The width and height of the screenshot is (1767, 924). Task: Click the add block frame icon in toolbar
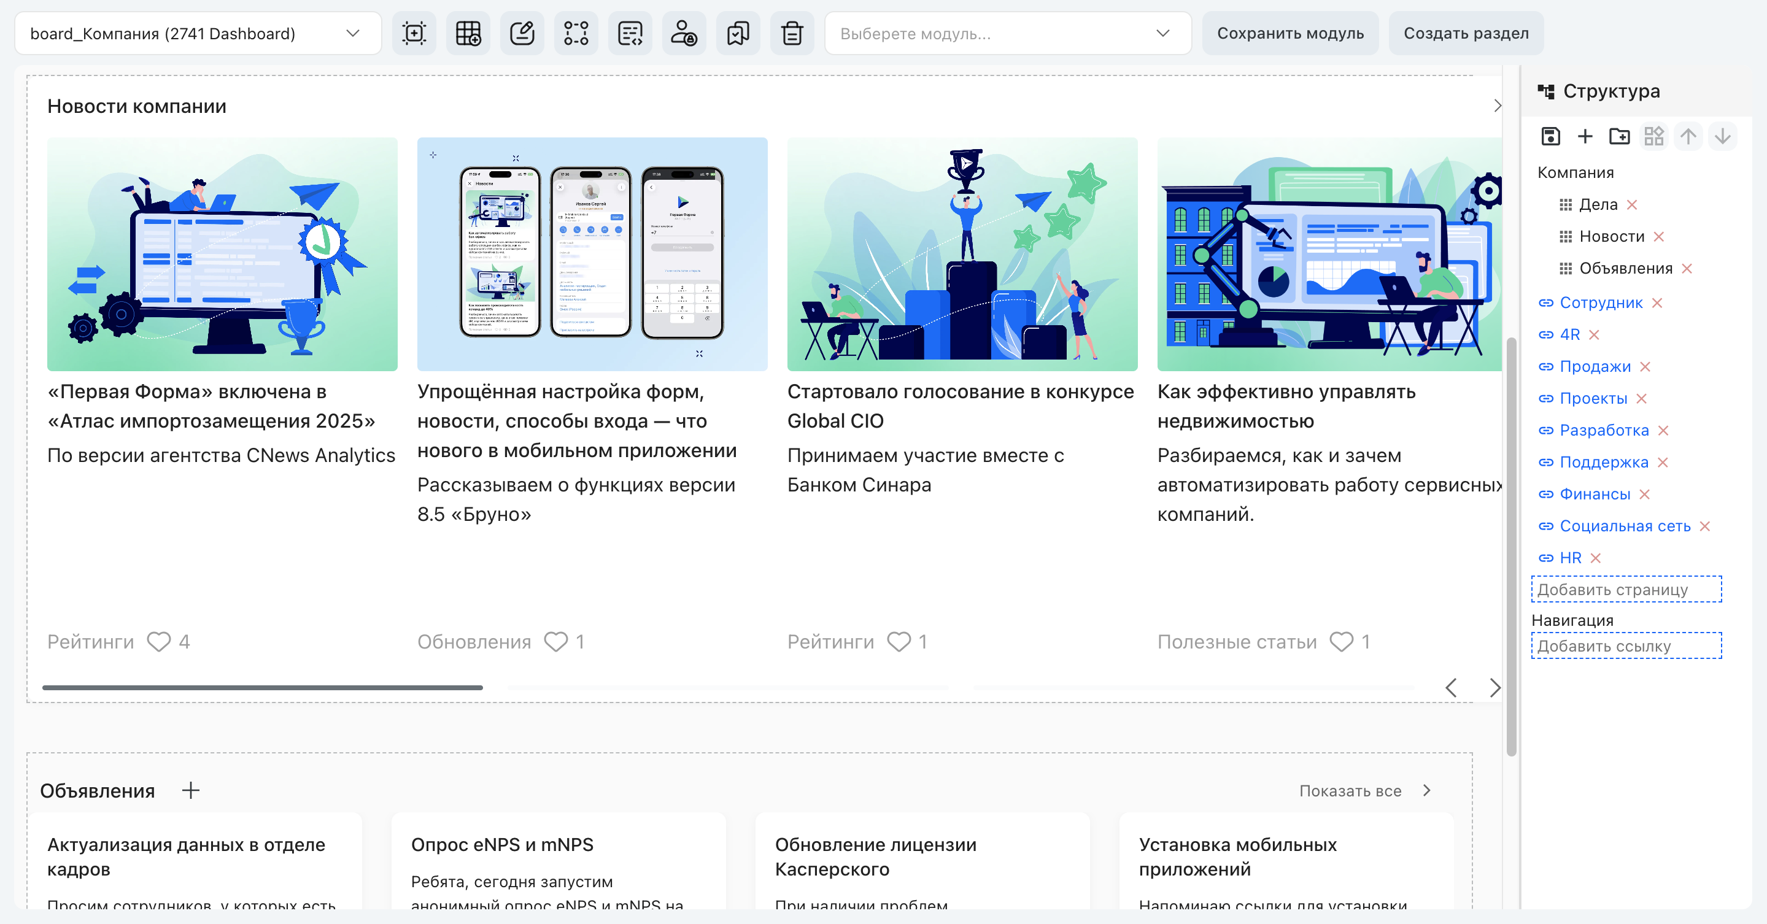[x=414, y=33]
